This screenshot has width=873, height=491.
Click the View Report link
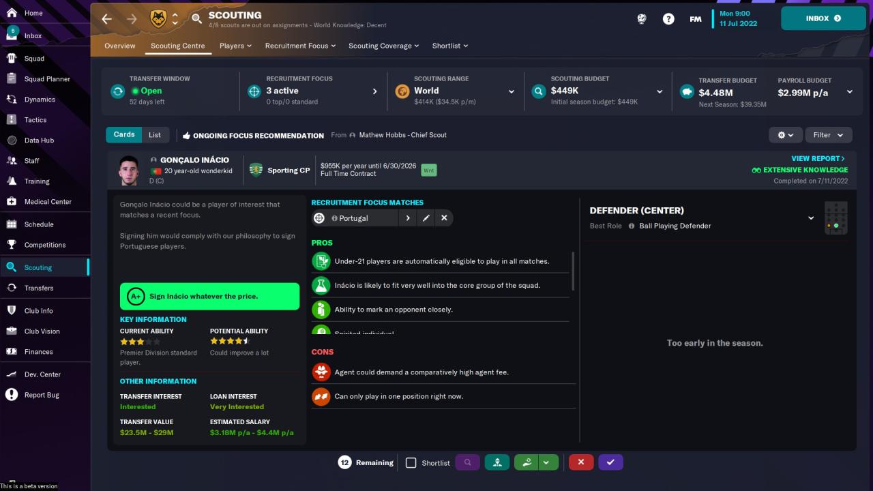tap(818, 158)
